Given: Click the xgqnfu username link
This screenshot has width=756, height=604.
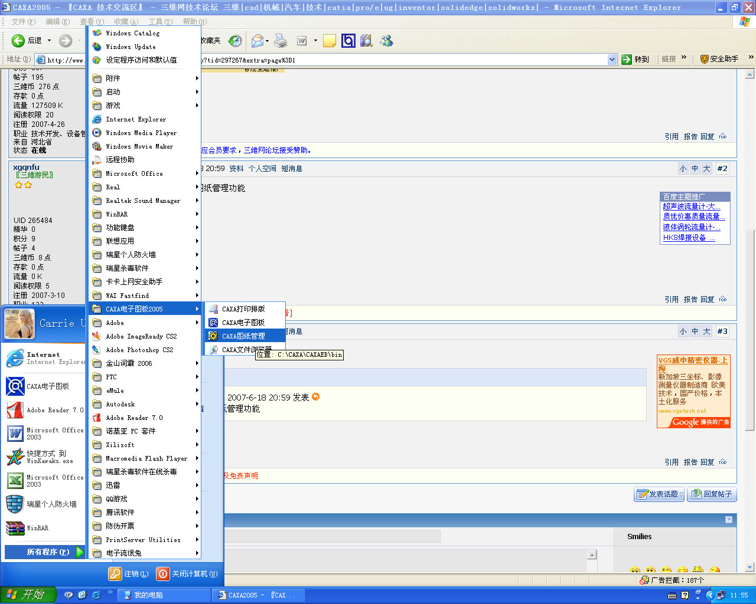Looking at the screenshot, I should 27,168.
